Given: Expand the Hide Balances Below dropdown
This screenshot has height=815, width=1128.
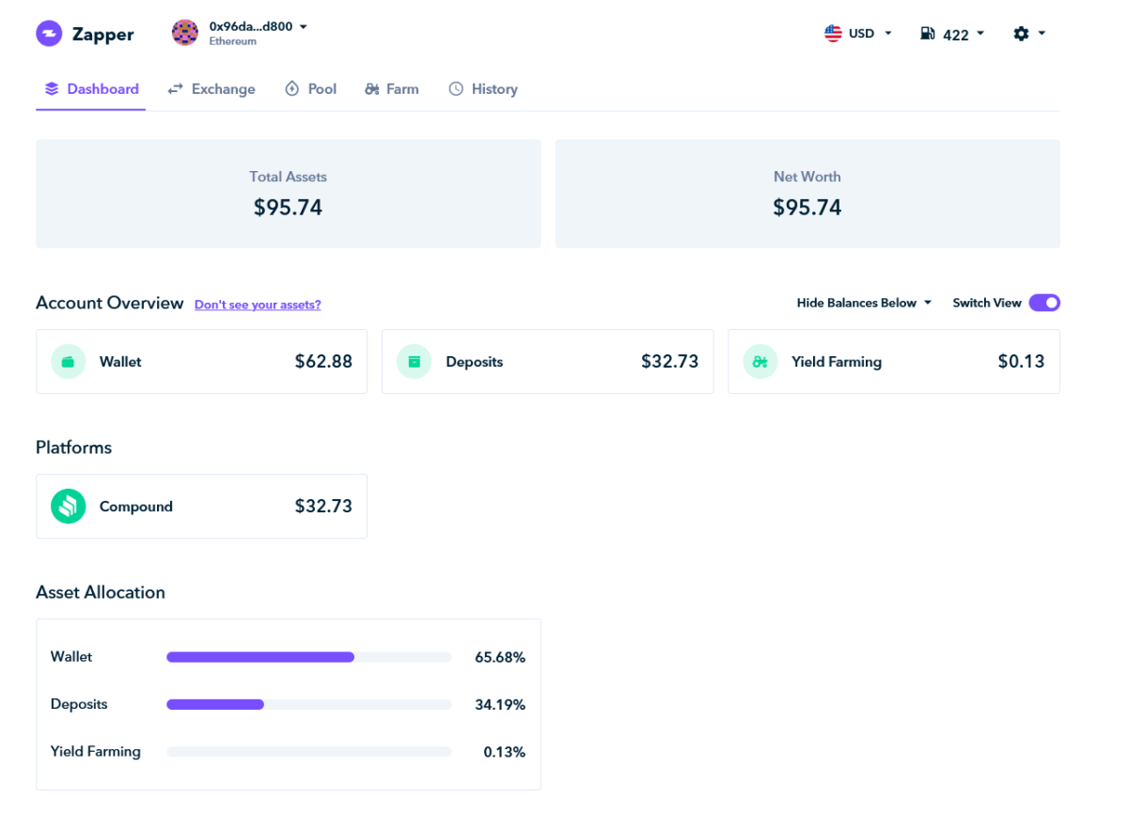Looking at the screenshot, I should [864, 303].
